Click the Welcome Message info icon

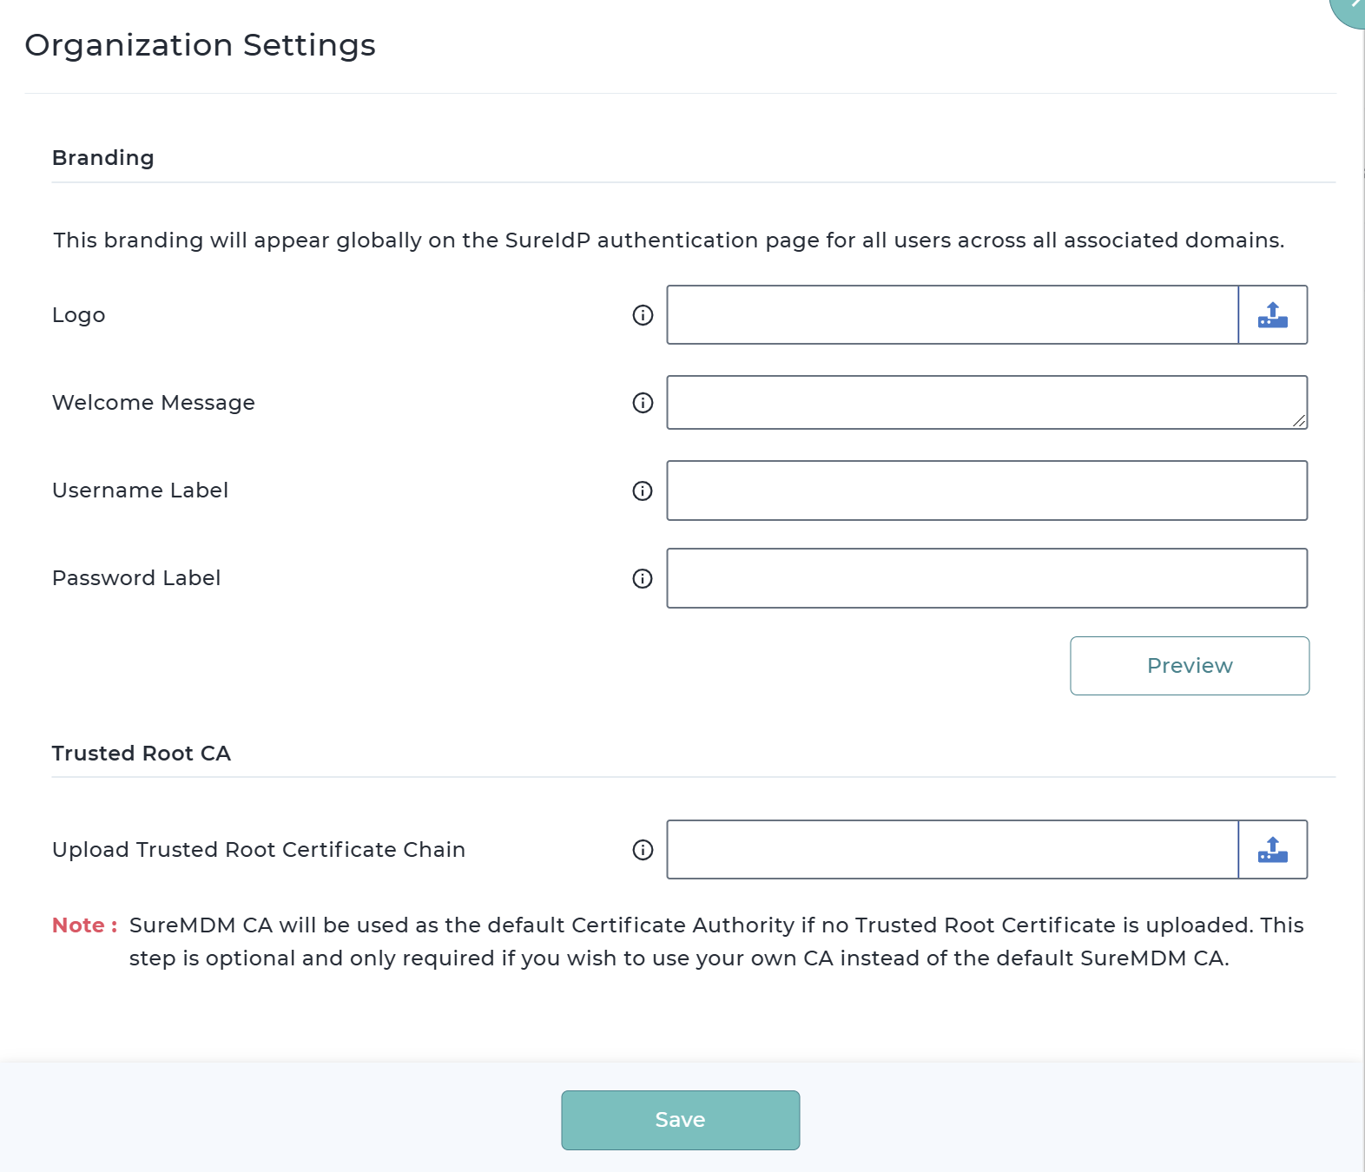(x=643, y=403)
